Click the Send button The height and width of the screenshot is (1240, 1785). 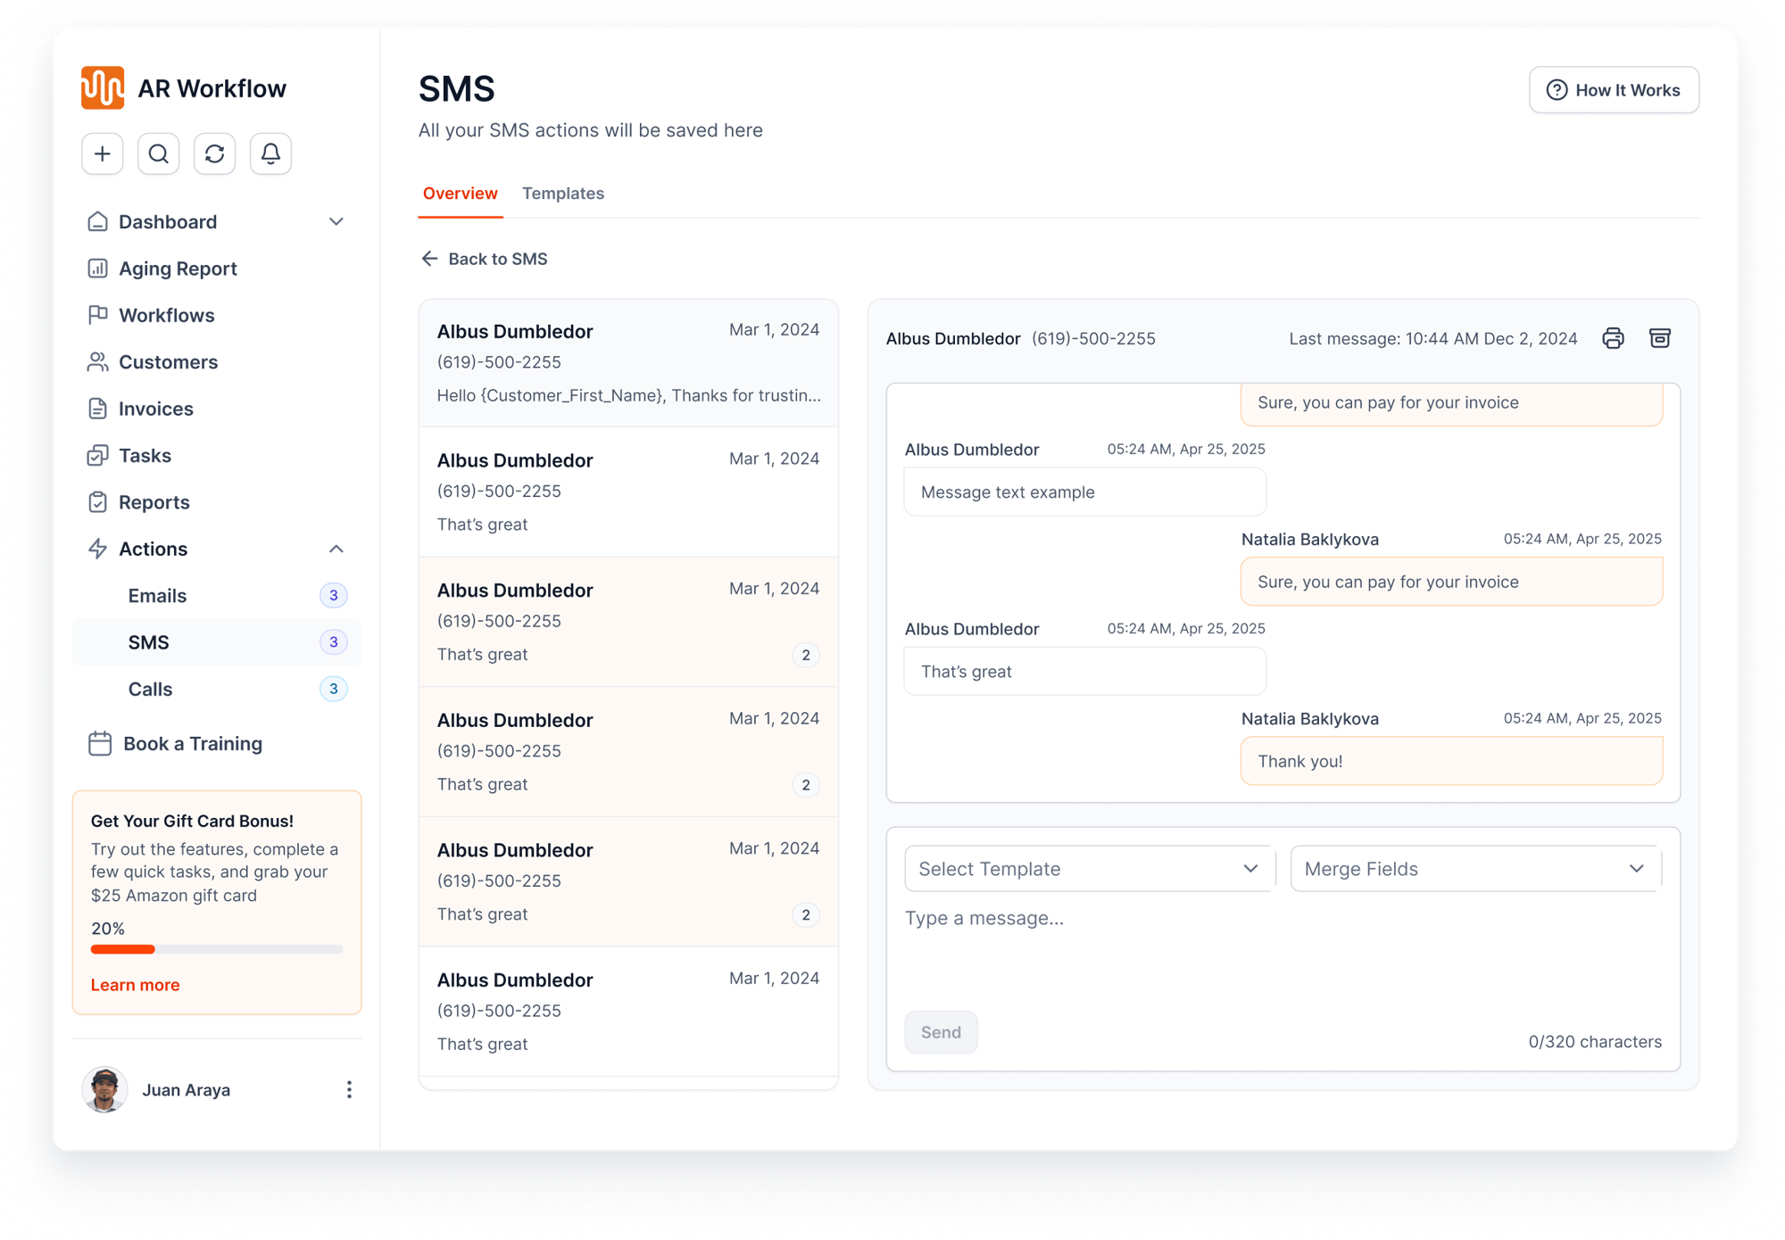(941, 1032)
